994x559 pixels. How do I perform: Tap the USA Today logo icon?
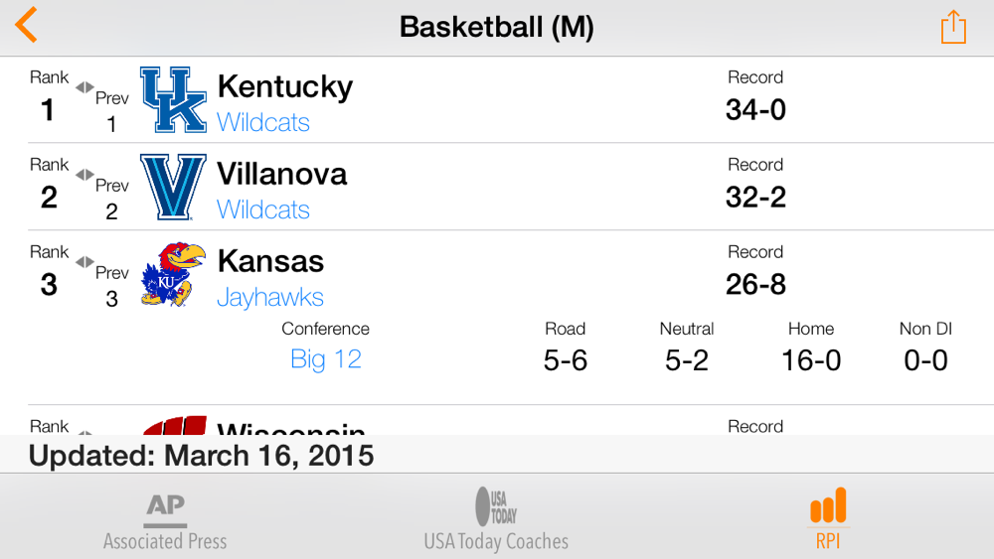tap(496, 506)
